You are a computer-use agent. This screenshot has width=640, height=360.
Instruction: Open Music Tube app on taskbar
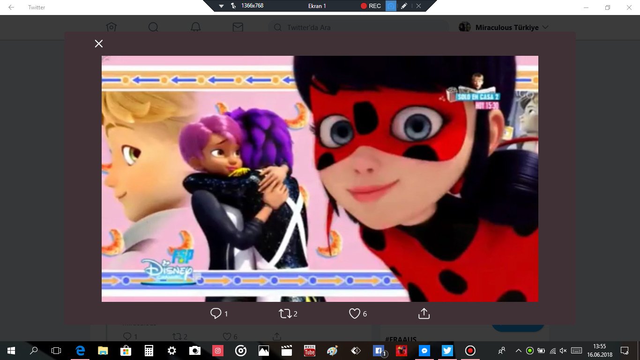310,351
